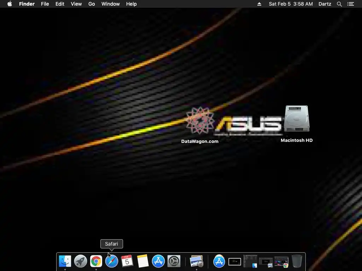Open Google Chrome from the Dock
The width and height of the screenshot is (362, 271).
(96, 261)
